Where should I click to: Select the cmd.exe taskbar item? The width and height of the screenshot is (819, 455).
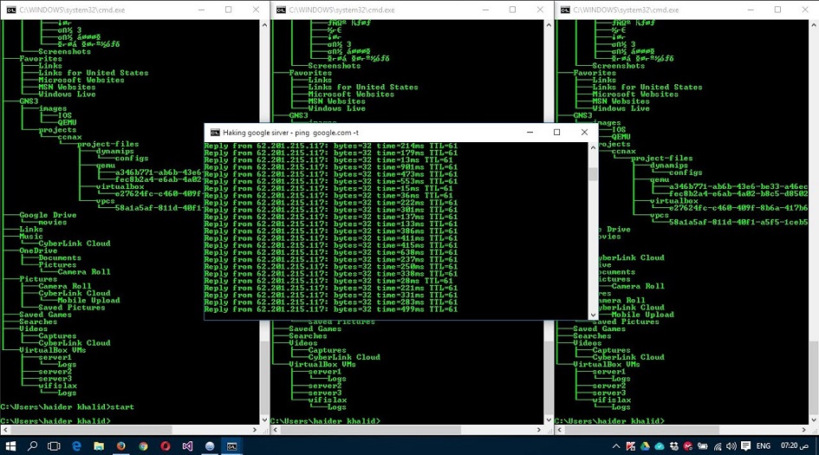click(x=231, y=445)
